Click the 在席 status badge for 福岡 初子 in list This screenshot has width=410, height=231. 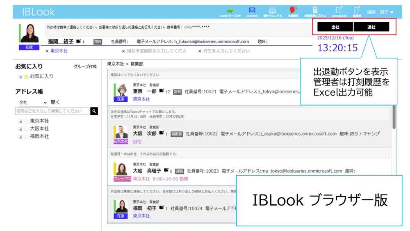point(121,216)
